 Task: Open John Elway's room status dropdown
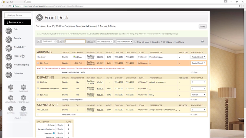tap(198, 57)
